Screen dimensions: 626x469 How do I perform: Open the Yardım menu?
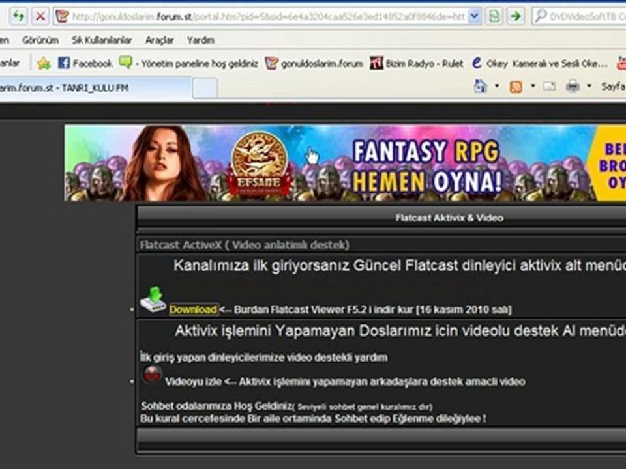point(201,40)
